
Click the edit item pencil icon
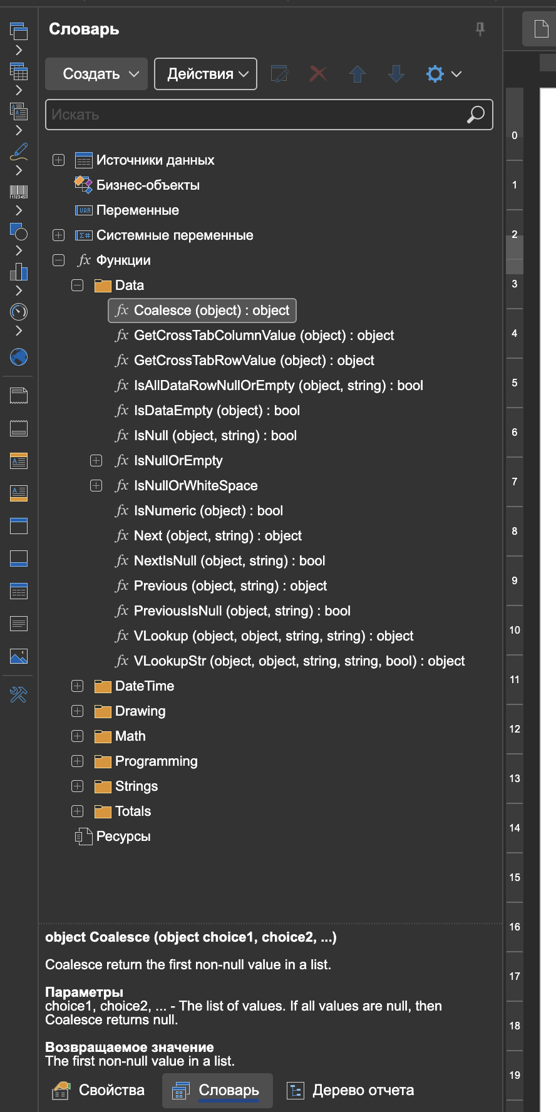[279, 74]
